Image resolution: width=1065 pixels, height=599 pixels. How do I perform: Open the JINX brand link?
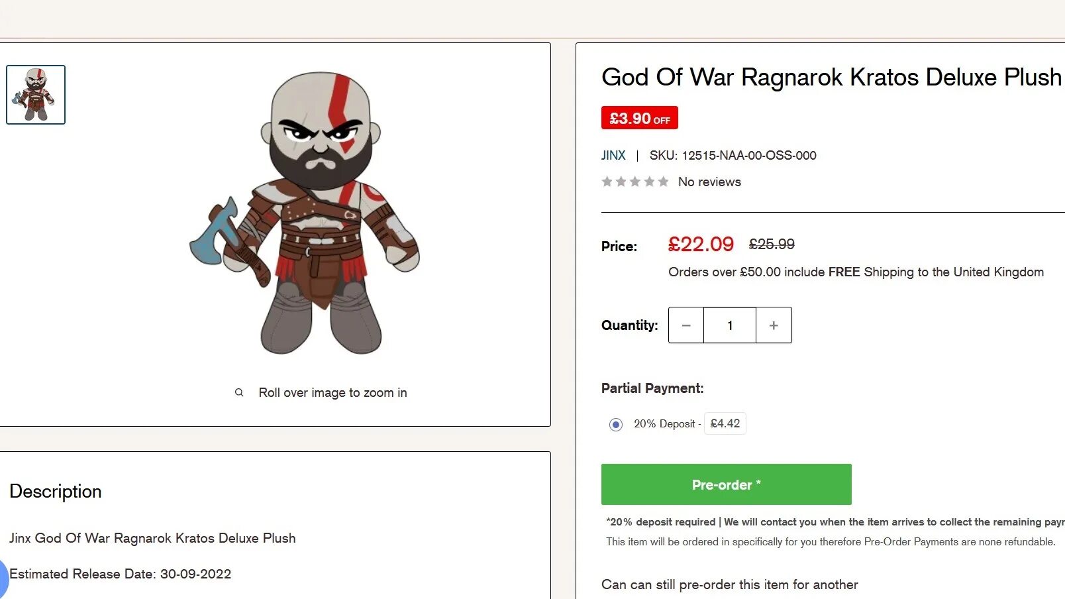(x=613, y=155)
